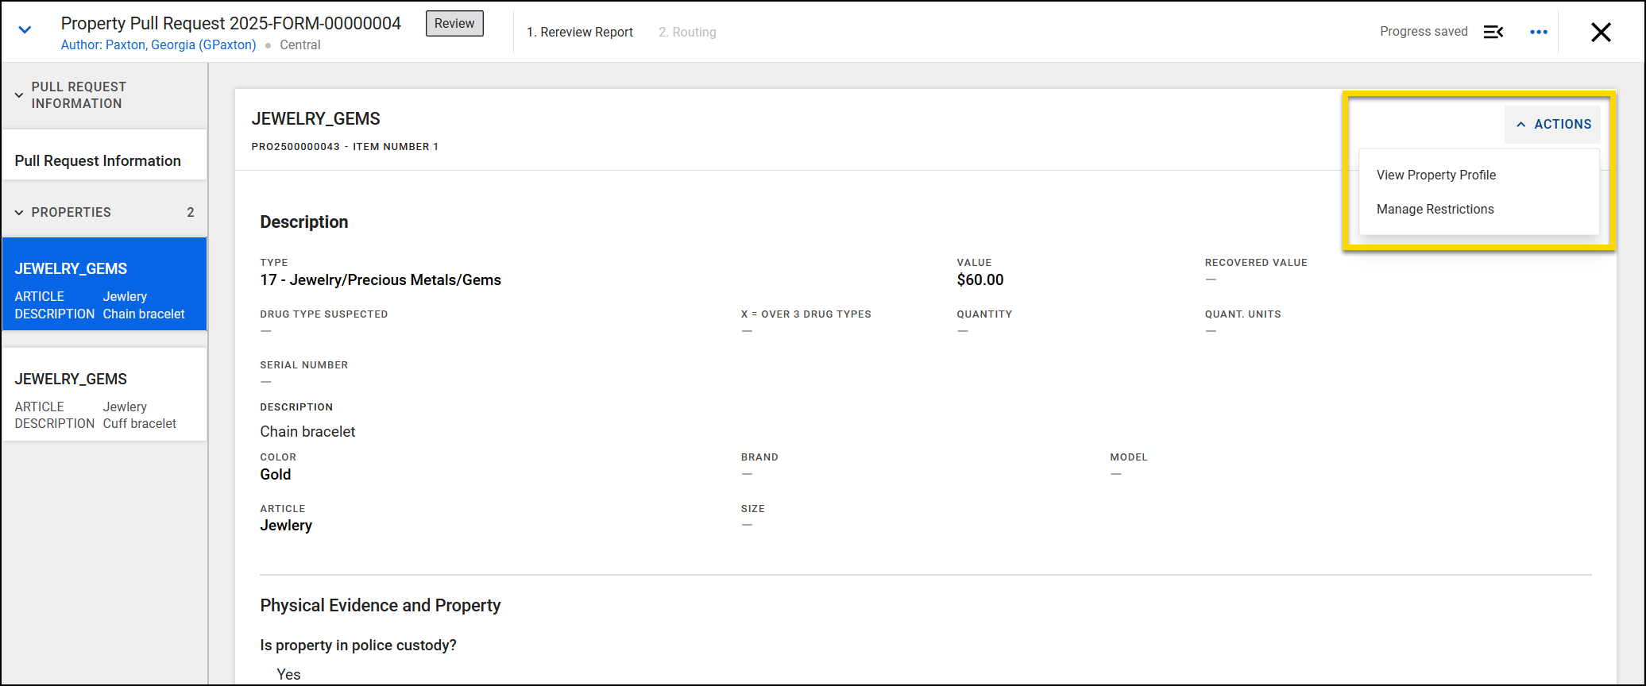Select View Property Profile from Actions menu

click(1435, 175)
